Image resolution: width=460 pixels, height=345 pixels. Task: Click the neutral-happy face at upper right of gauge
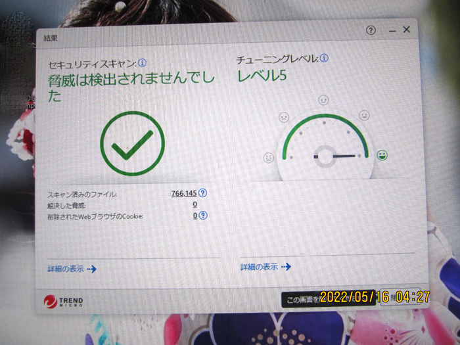click(x=364, y=116)
